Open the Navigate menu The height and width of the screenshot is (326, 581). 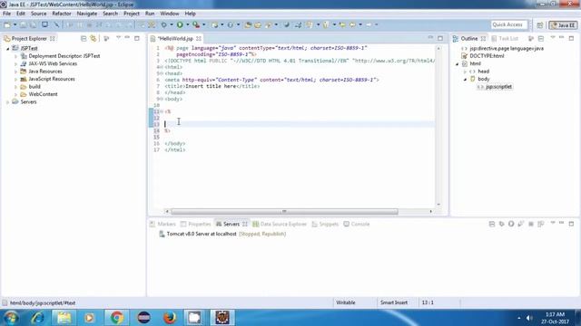click(87, 14)
